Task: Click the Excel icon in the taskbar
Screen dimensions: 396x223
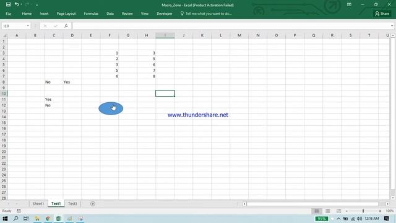Action: [59, 219]
